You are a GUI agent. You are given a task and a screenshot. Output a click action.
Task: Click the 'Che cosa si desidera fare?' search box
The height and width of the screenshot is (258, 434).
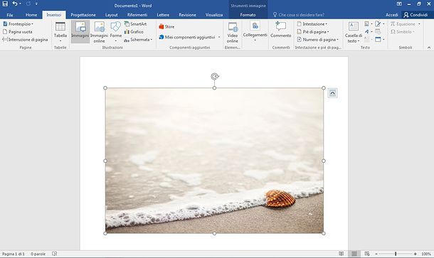click(299, 15)
